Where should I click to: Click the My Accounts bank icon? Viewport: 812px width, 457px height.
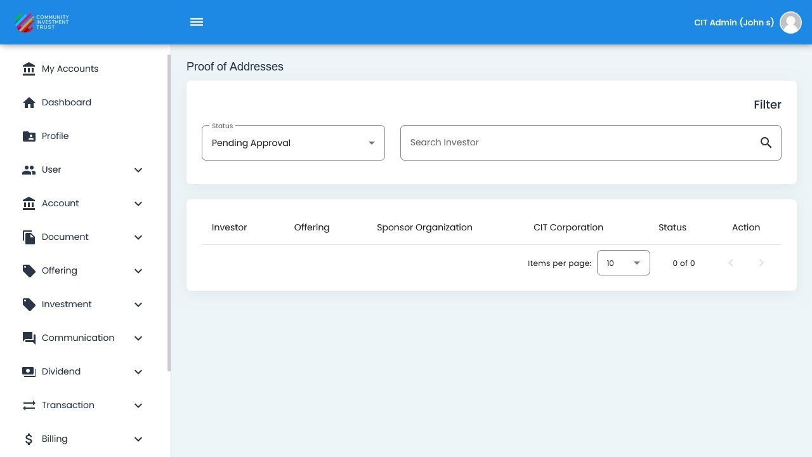29,69
